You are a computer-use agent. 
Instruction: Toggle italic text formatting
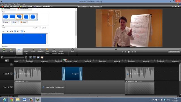pos(5,31)
